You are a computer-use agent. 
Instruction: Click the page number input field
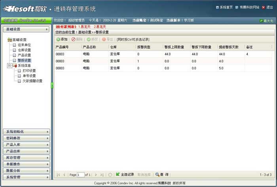point(81,174)
